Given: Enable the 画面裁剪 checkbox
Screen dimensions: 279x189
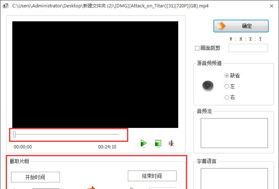Looking at the screenshot, I should tap(197, 48).
